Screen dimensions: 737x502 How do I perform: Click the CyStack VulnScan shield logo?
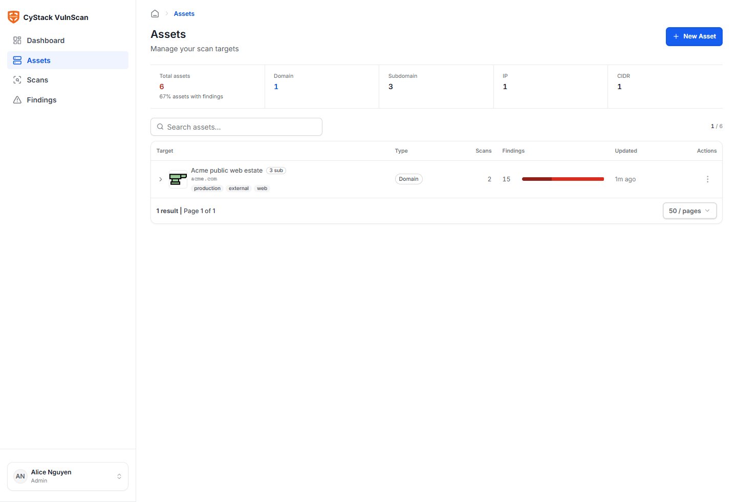pos(14,17)
